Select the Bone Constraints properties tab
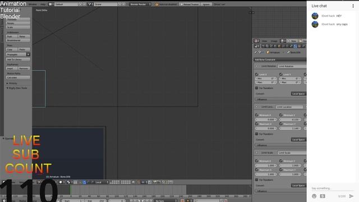Viewport: 359px width, 202px height. click(x=295, y=46)
